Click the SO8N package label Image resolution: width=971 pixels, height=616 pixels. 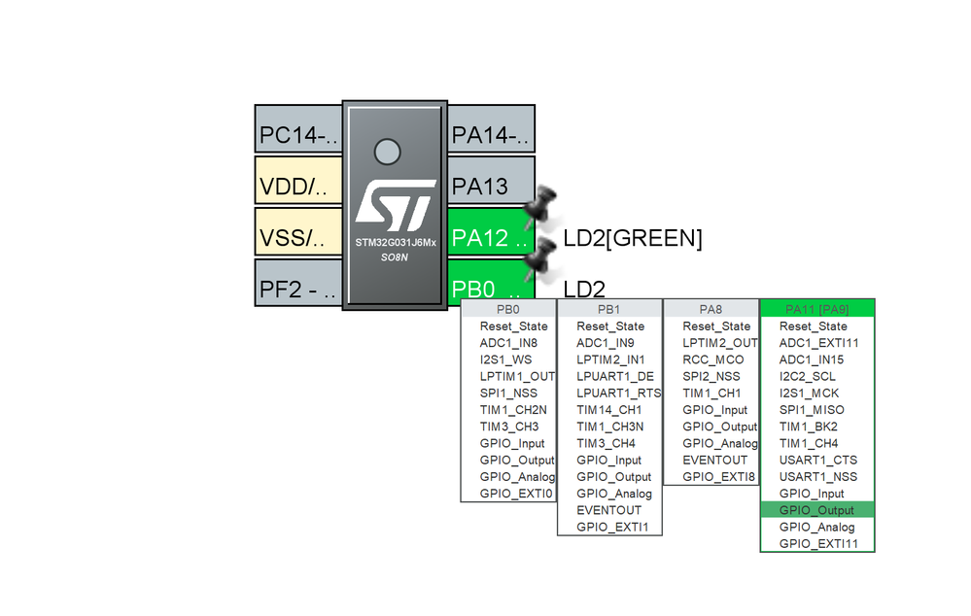[395, 257]
